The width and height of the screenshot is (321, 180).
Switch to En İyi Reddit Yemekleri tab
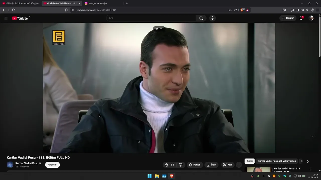point(21,3)
